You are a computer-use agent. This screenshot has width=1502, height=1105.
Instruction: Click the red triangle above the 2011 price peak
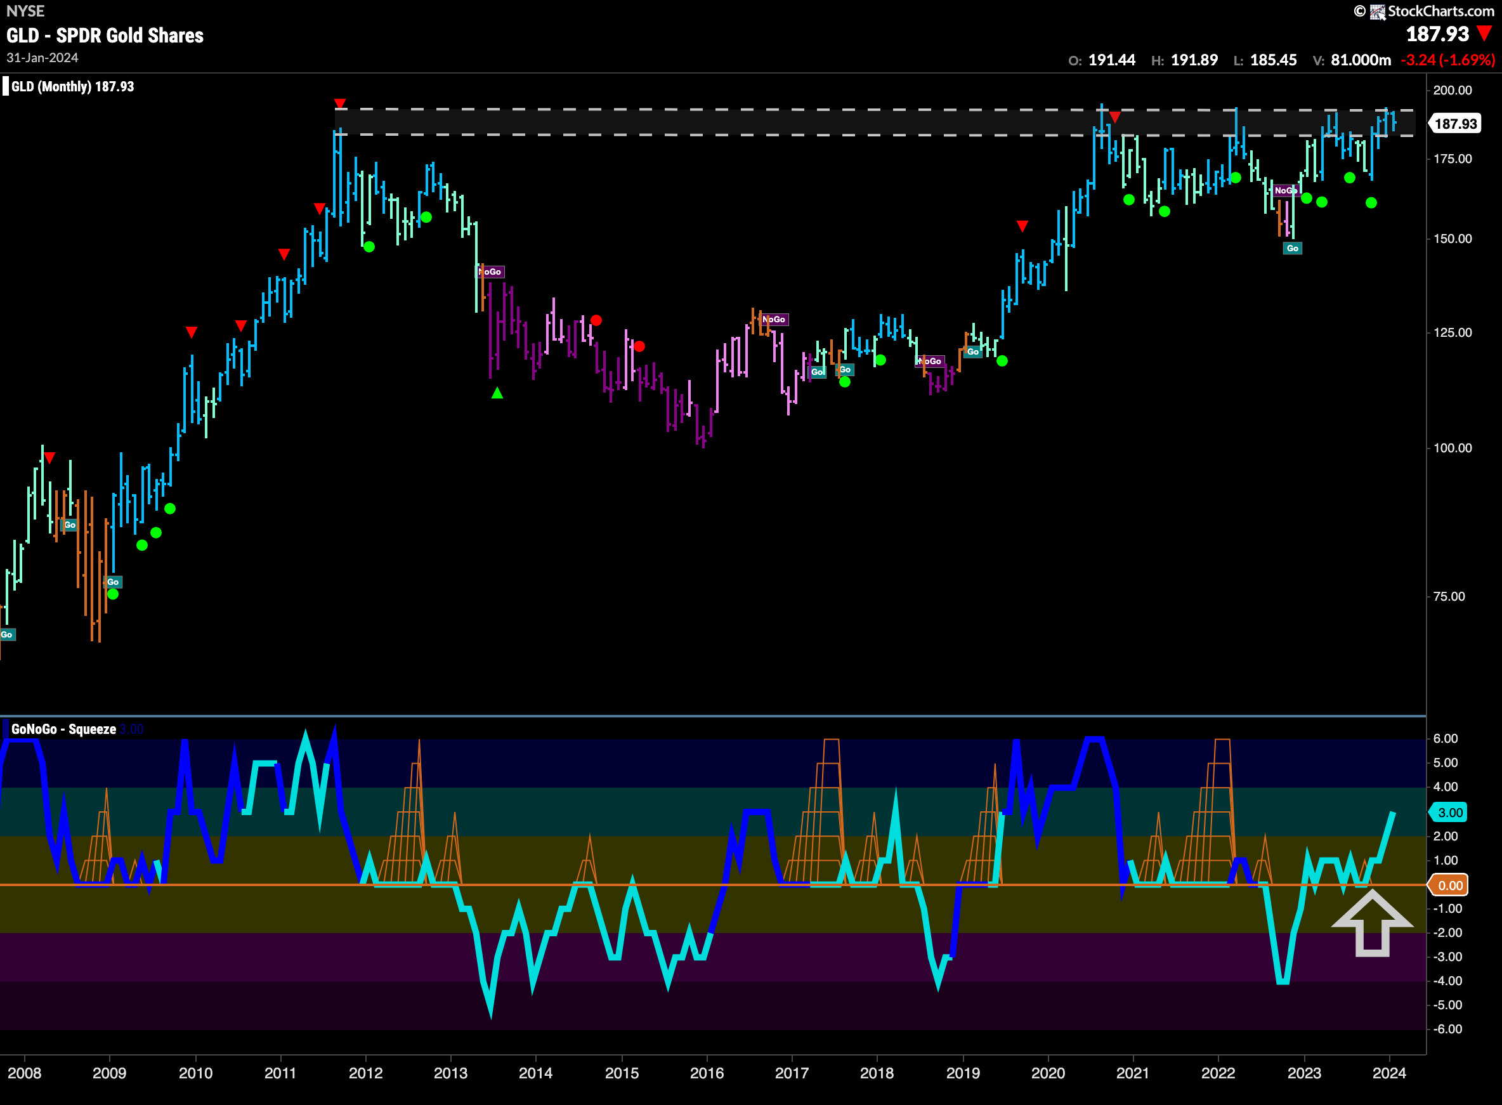[340, 103]
